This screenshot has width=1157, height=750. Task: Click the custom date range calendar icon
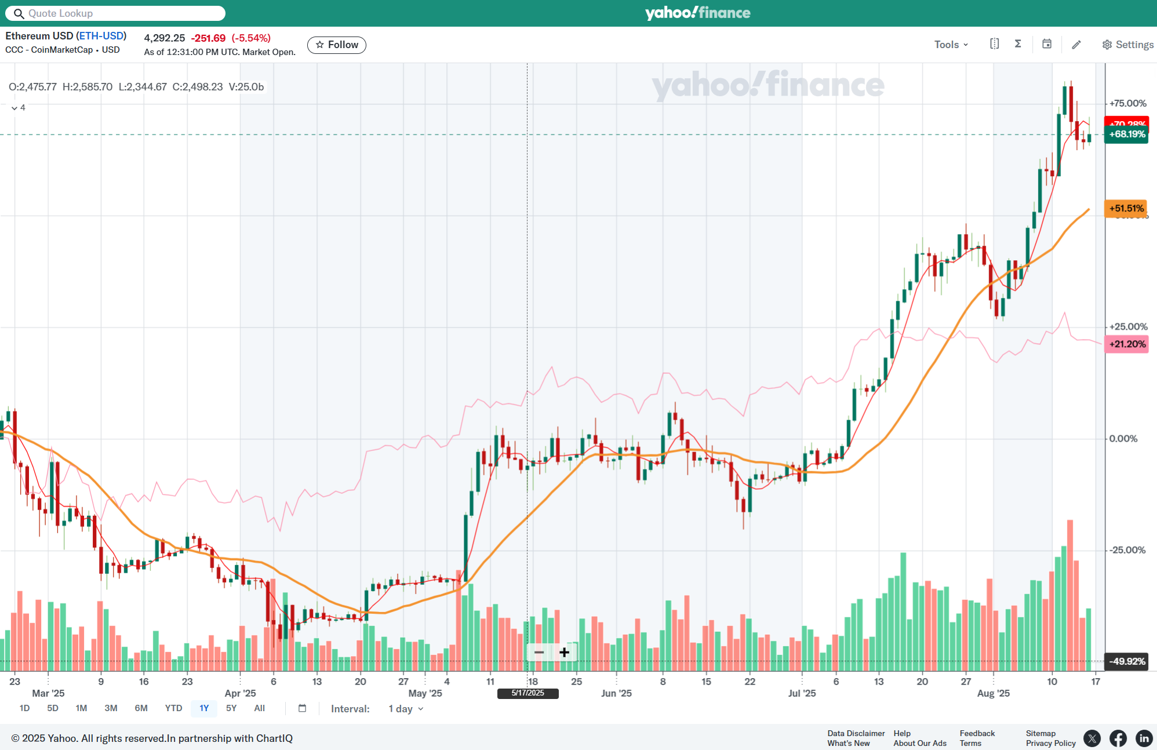click(x=302, y=708)
